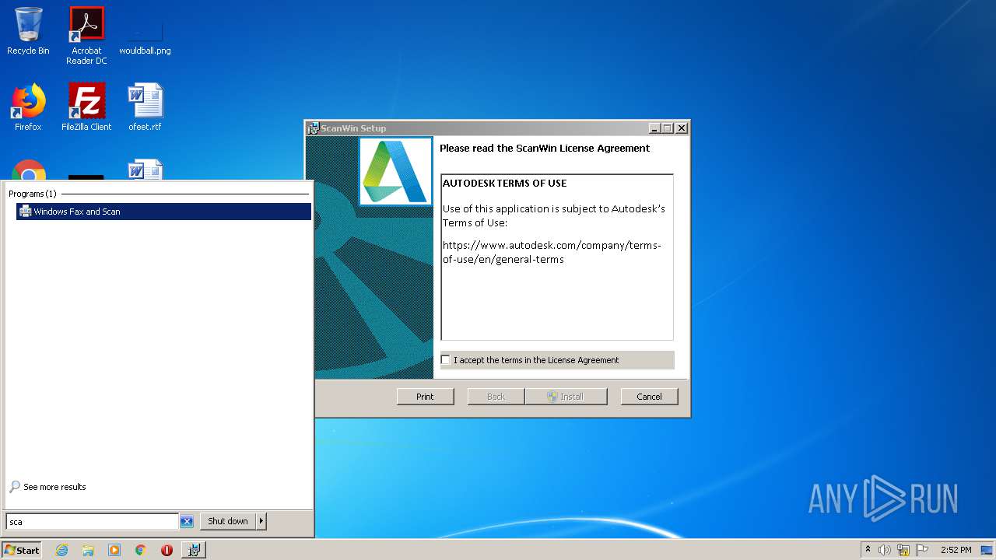This screenshot has height=560, width=996.
Task: Click the Autodesk logo image
Action: click(x=395, y=171)
